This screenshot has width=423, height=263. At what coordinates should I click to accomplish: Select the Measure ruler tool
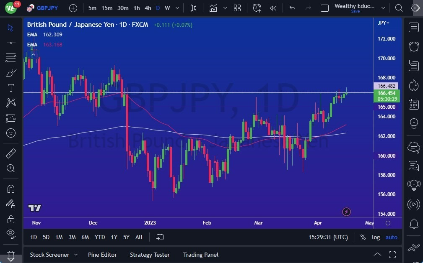10,153
